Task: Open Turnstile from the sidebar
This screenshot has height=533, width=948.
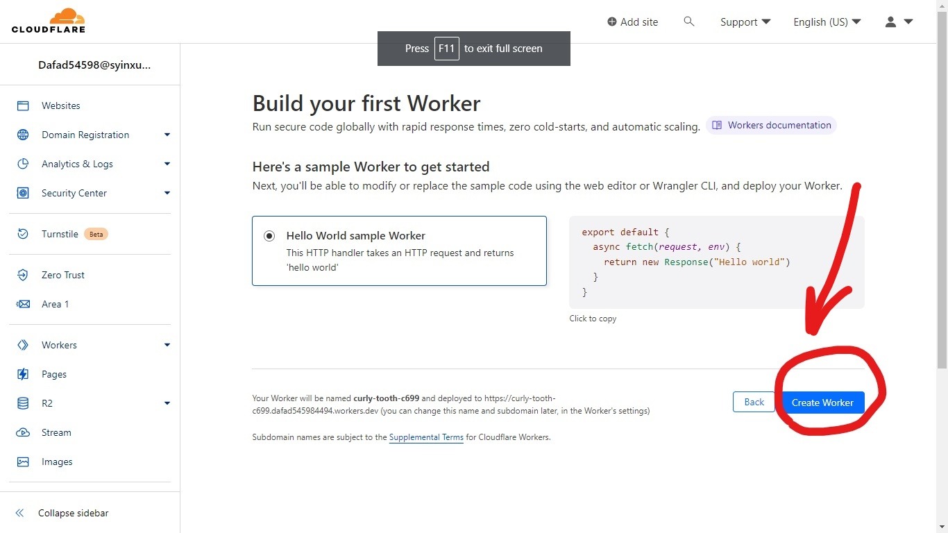Action: coord(60,234)
